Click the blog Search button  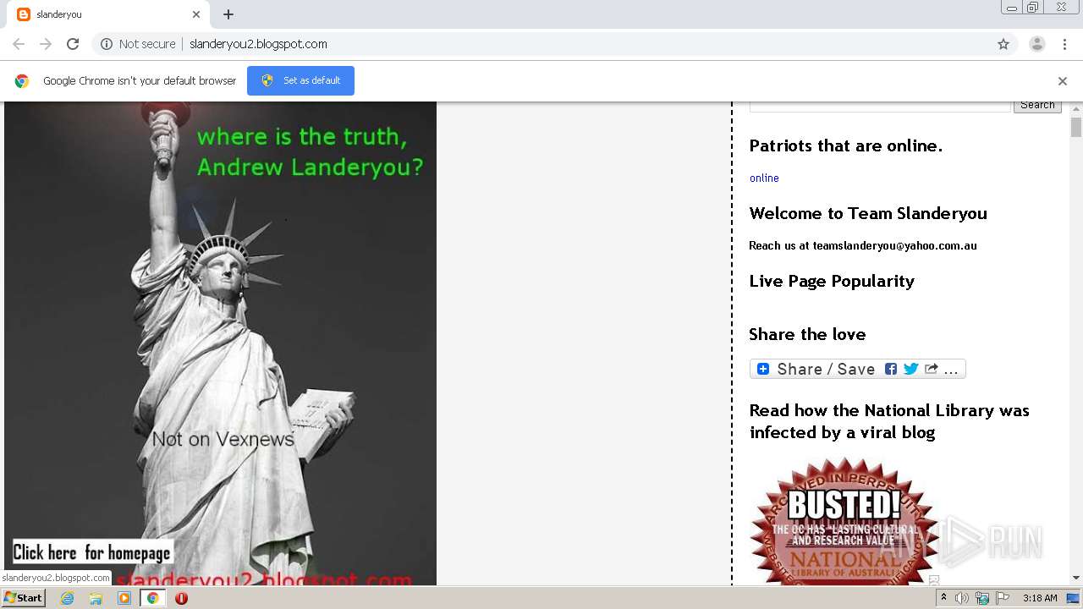point(1037,106)
